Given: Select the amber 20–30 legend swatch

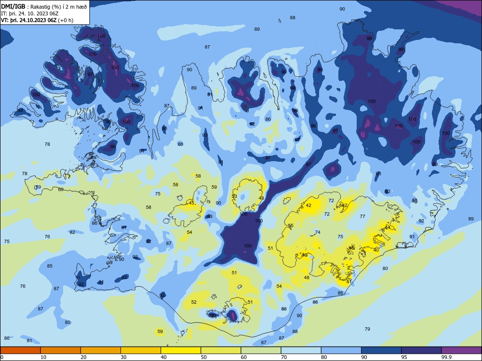Looking at the screenshot, I should tap(101, 350).
